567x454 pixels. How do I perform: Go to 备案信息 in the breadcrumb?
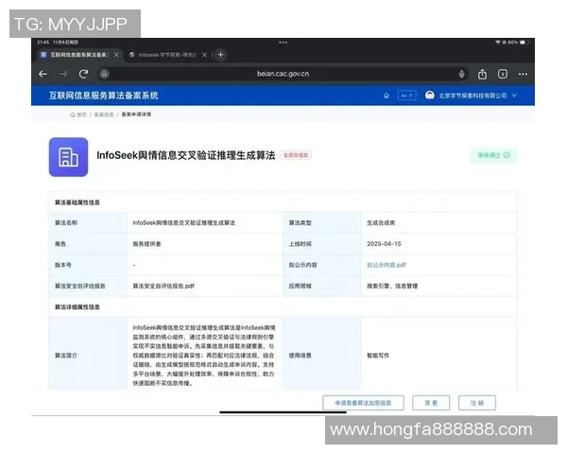[x=104, y=114]
